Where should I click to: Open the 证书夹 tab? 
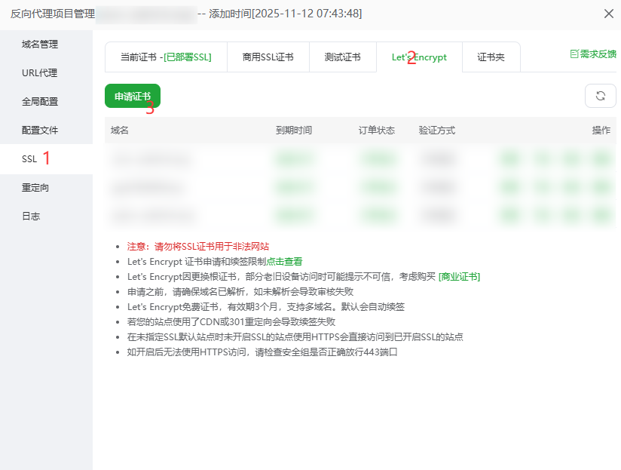(x=491, y=57)
